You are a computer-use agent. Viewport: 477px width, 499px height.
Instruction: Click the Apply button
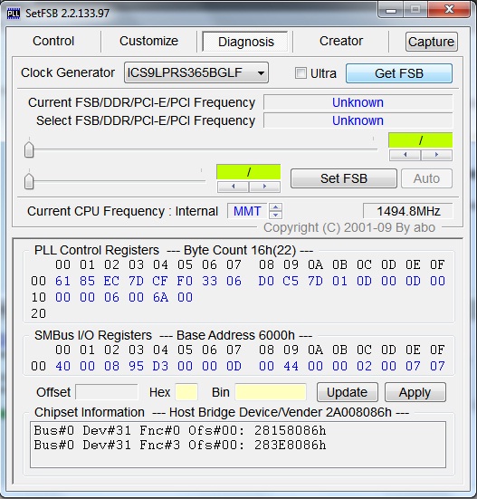coord(415,392)
